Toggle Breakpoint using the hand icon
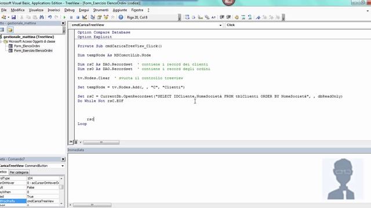This screenshot has height=208, width=371. click(237, 17)
